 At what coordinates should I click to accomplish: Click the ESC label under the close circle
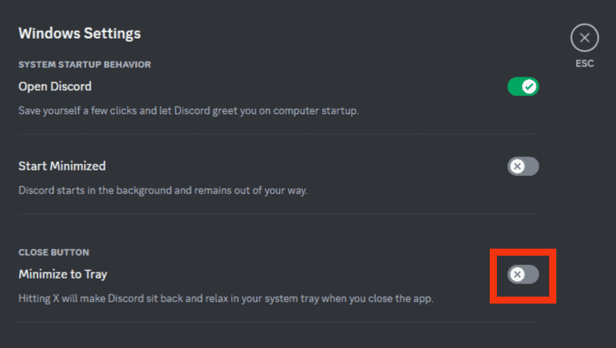[x=584, y=64]
